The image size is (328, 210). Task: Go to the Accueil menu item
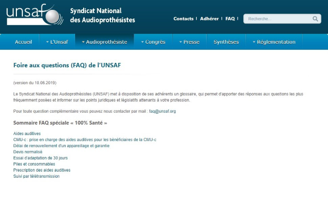click(24, 42)
